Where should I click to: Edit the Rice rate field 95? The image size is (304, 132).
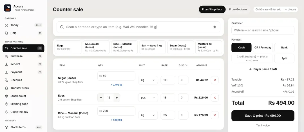tap(168, 115)
